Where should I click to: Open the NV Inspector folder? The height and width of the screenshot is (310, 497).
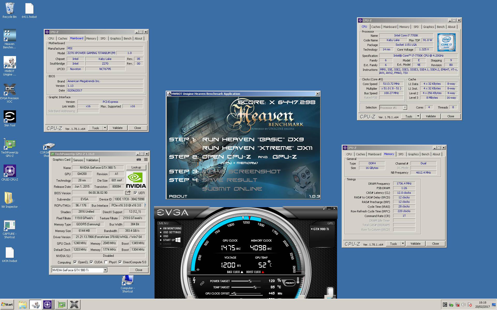[10, 200]
